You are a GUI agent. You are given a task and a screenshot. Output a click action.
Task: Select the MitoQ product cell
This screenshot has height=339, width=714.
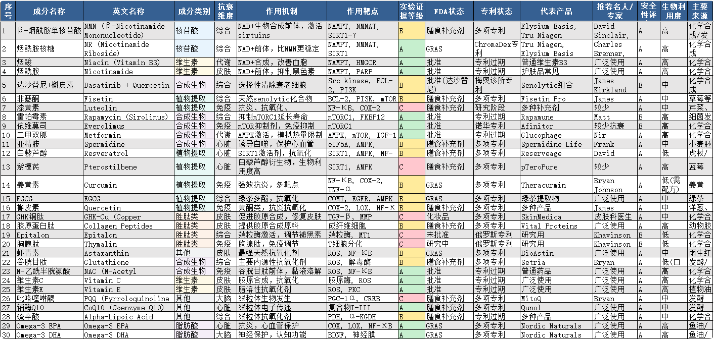(556, 298)
